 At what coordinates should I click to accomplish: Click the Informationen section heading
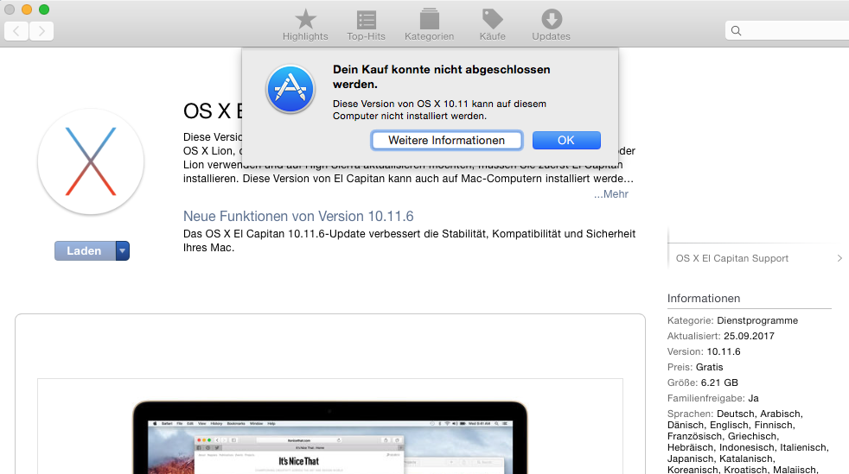click(x=704, y=299)
